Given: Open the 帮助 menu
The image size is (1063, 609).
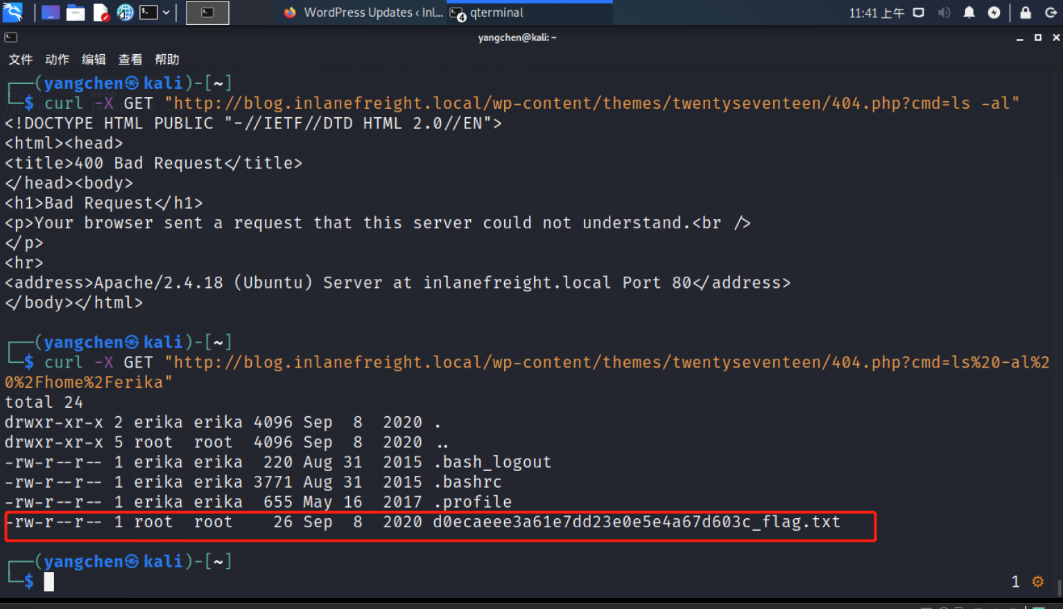Looking at the screenshot, I should point(167,60).
